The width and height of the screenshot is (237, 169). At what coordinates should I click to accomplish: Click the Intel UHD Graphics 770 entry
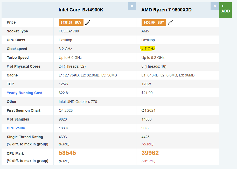pos(78,102)
